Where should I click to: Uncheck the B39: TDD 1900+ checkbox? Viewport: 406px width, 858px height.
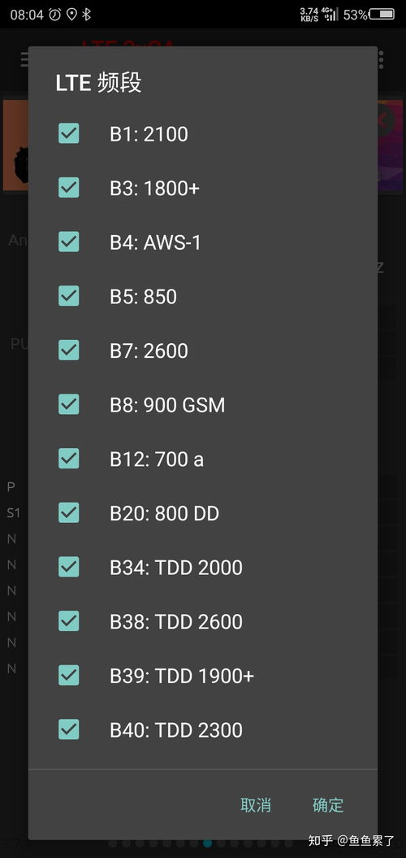click(69, 675)
